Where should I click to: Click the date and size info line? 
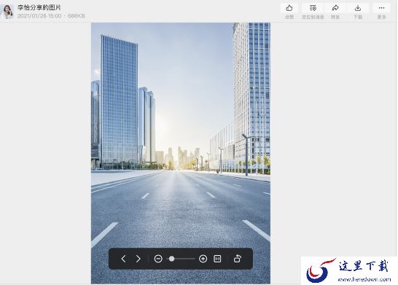point(51,16)
